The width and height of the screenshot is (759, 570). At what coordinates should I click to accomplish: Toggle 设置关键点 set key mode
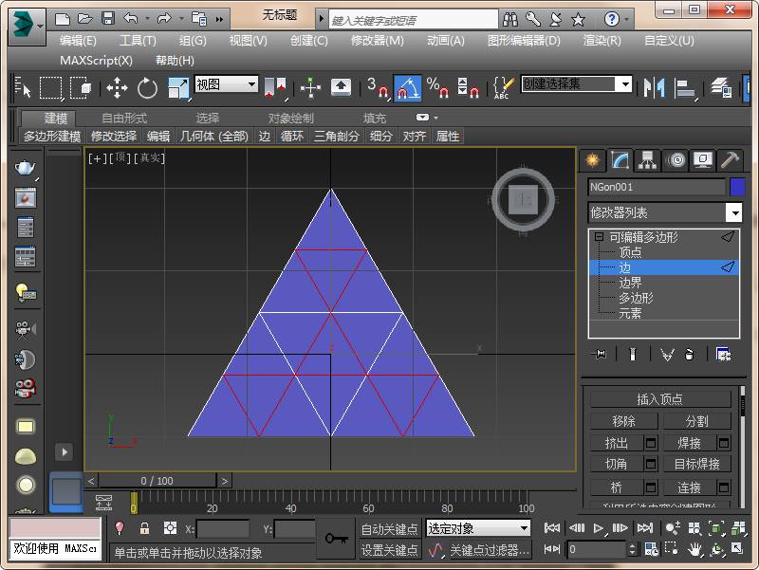click(389, 550)
